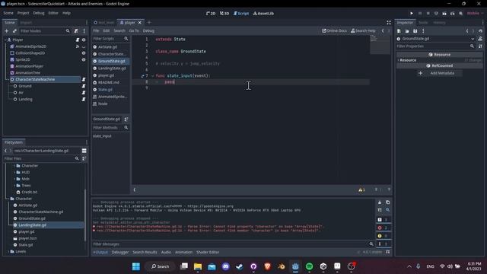The width and height of the screenshot is (487, 274).
Task: Select AirState.gd in script list
Action: [x=107, y=47]
